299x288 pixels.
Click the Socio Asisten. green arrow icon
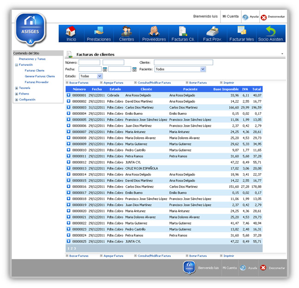pos(271,31)
